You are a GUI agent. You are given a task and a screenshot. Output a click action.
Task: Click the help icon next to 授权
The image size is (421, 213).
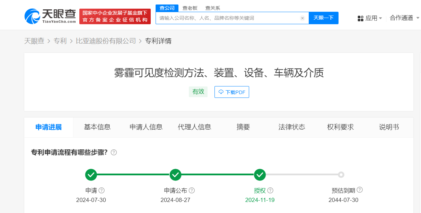(x=270, y=190)
